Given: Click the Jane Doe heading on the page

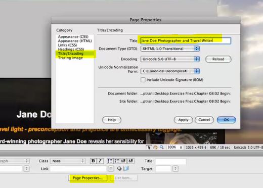Looking at the screenshot, I should click(x=34, y=114).
